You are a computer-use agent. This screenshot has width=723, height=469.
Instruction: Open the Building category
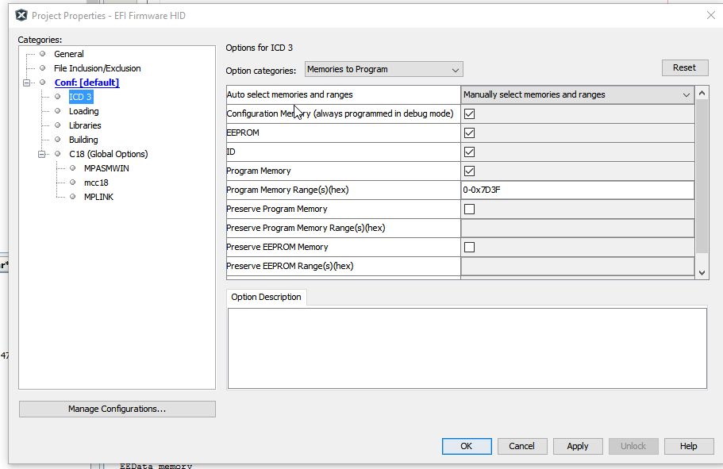(83, 140)
